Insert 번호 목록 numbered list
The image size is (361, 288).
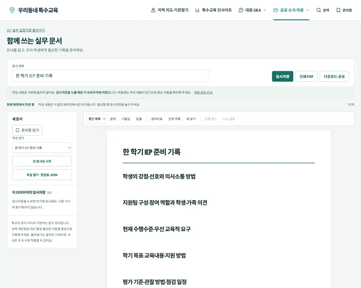tap(174, 119)
